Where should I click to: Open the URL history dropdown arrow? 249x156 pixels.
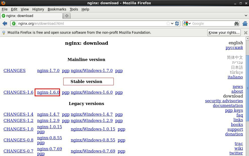(x=172, y=23)
